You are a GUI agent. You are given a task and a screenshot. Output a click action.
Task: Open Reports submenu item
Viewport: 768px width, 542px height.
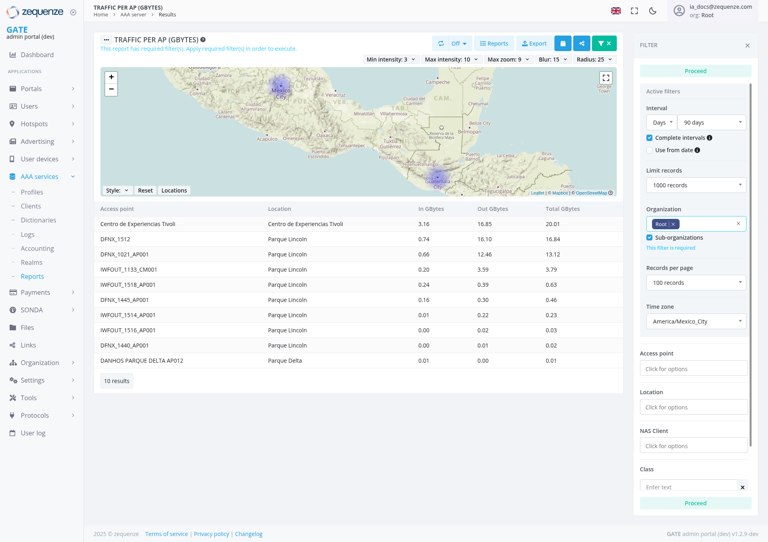(x=32, y=276)
